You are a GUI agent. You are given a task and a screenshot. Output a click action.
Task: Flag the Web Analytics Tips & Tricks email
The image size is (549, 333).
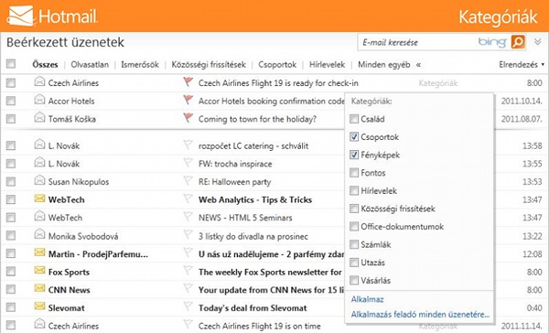click(x=188, y=199)
